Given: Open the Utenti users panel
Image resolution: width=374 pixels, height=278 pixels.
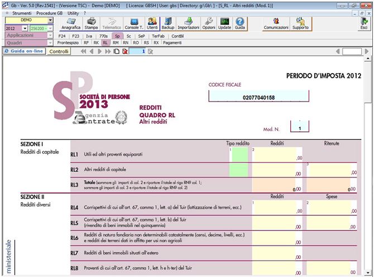Looking at the screenshot, I should tap(152, 24).
